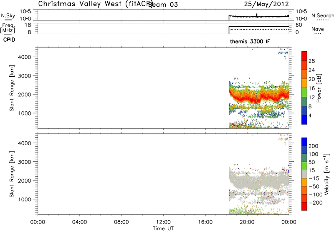Click the "Nave" legend label
This screenshot has height=231, width=334.
point(318,29)
